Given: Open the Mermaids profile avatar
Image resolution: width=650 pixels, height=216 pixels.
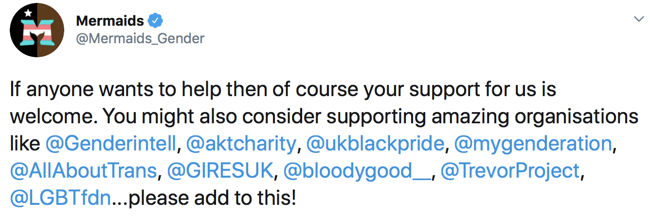Looking at the screenshot, I should (37, 32).
